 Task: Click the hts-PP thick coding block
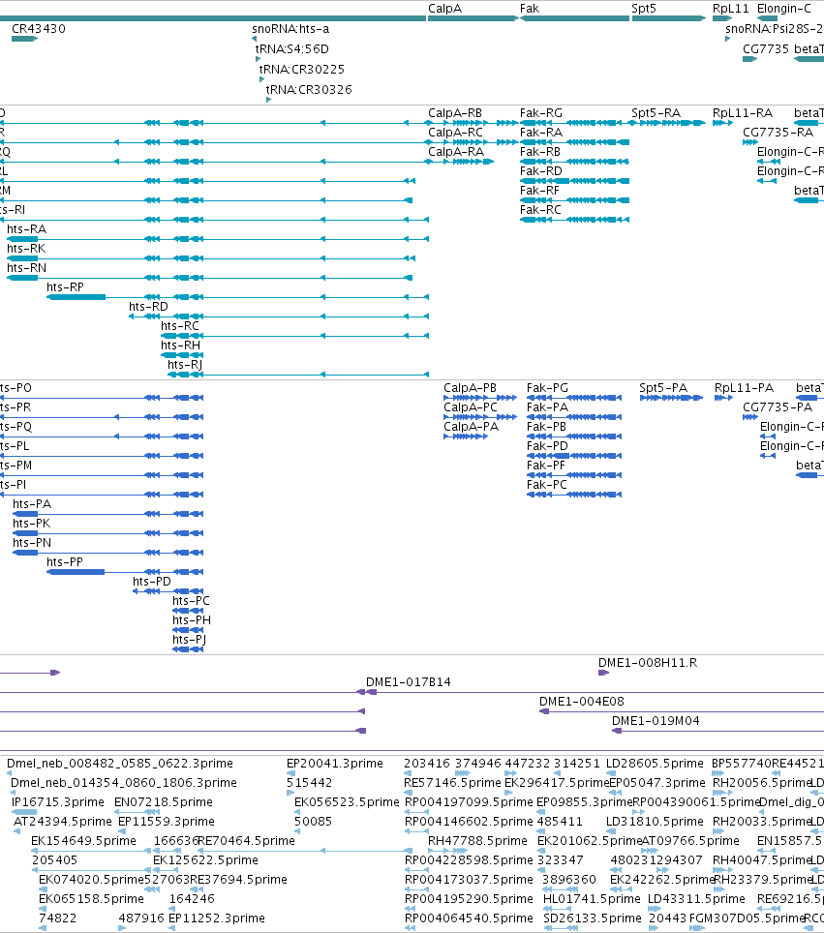(76, 572)
